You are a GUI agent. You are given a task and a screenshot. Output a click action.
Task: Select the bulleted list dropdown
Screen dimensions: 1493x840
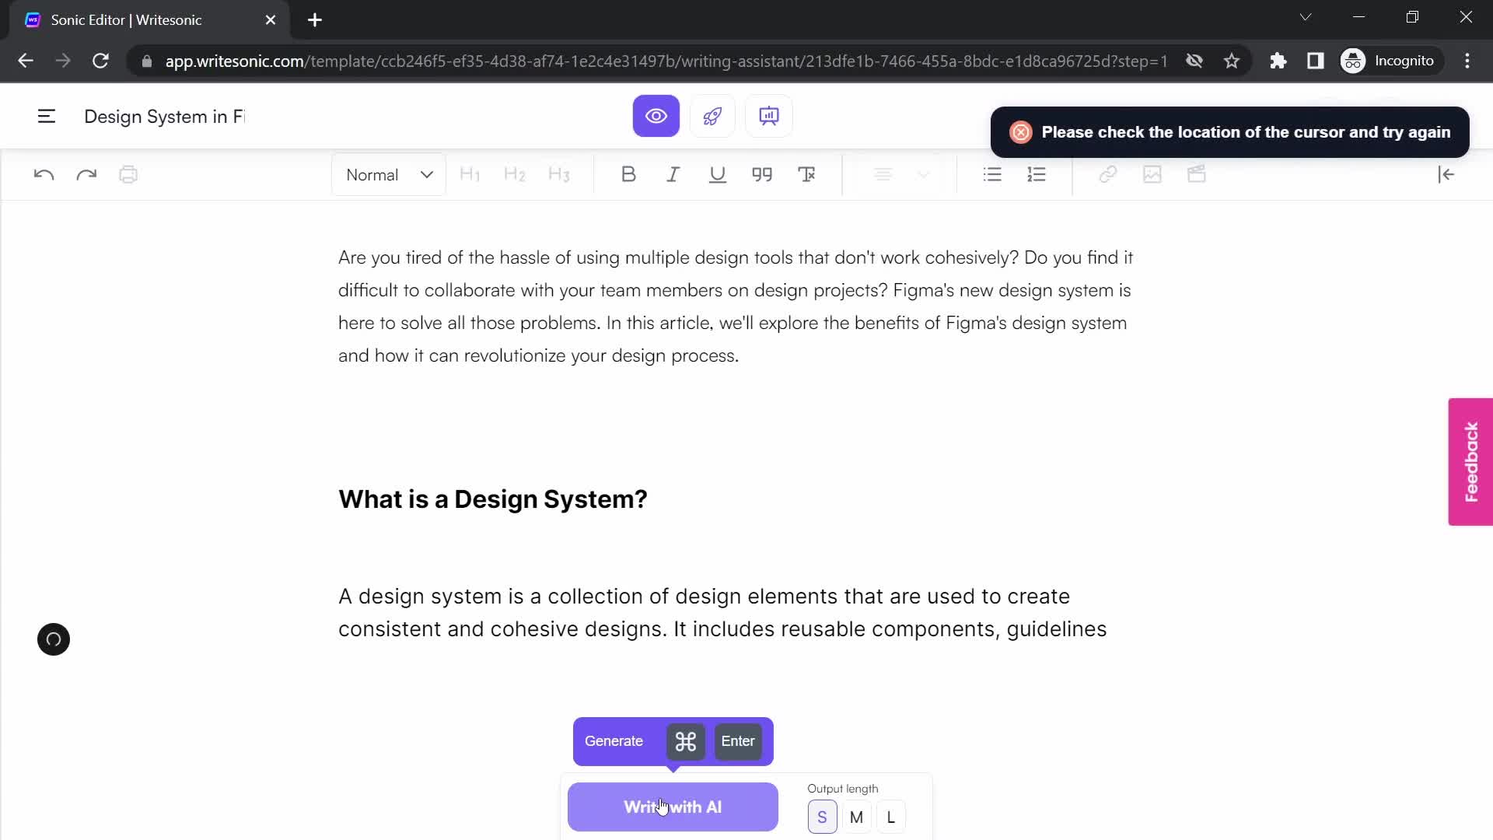(992, 174)
